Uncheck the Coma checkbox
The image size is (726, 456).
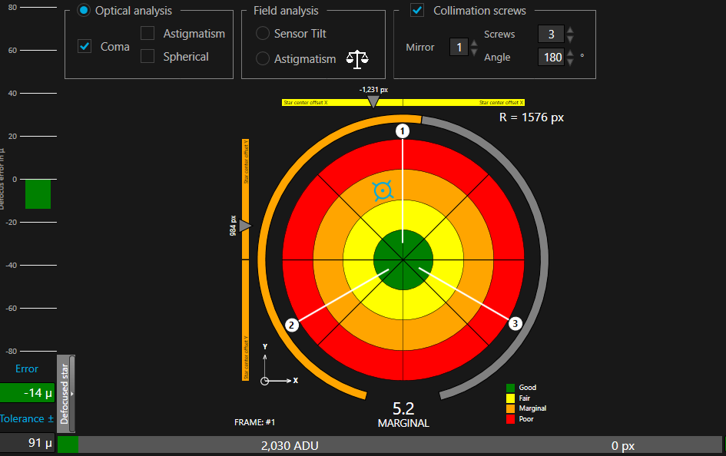pyautogui.click(x=85, y=46)
